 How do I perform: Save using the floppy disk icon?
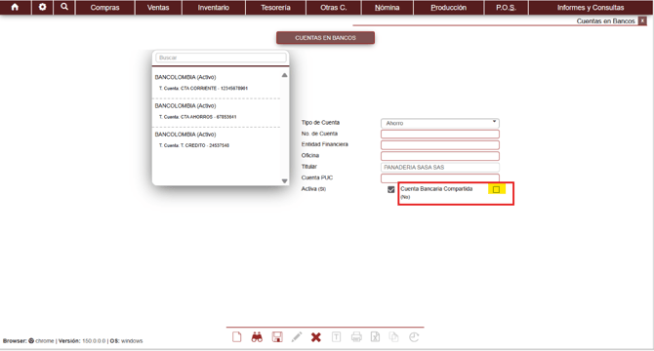click(x=277, y=336)
